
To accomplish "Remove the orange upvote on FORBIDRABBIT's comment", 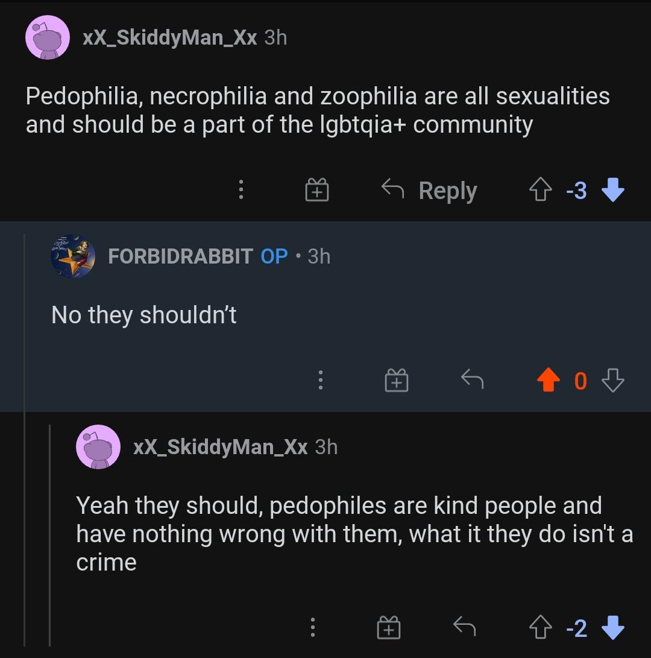I will click(548, 381).
